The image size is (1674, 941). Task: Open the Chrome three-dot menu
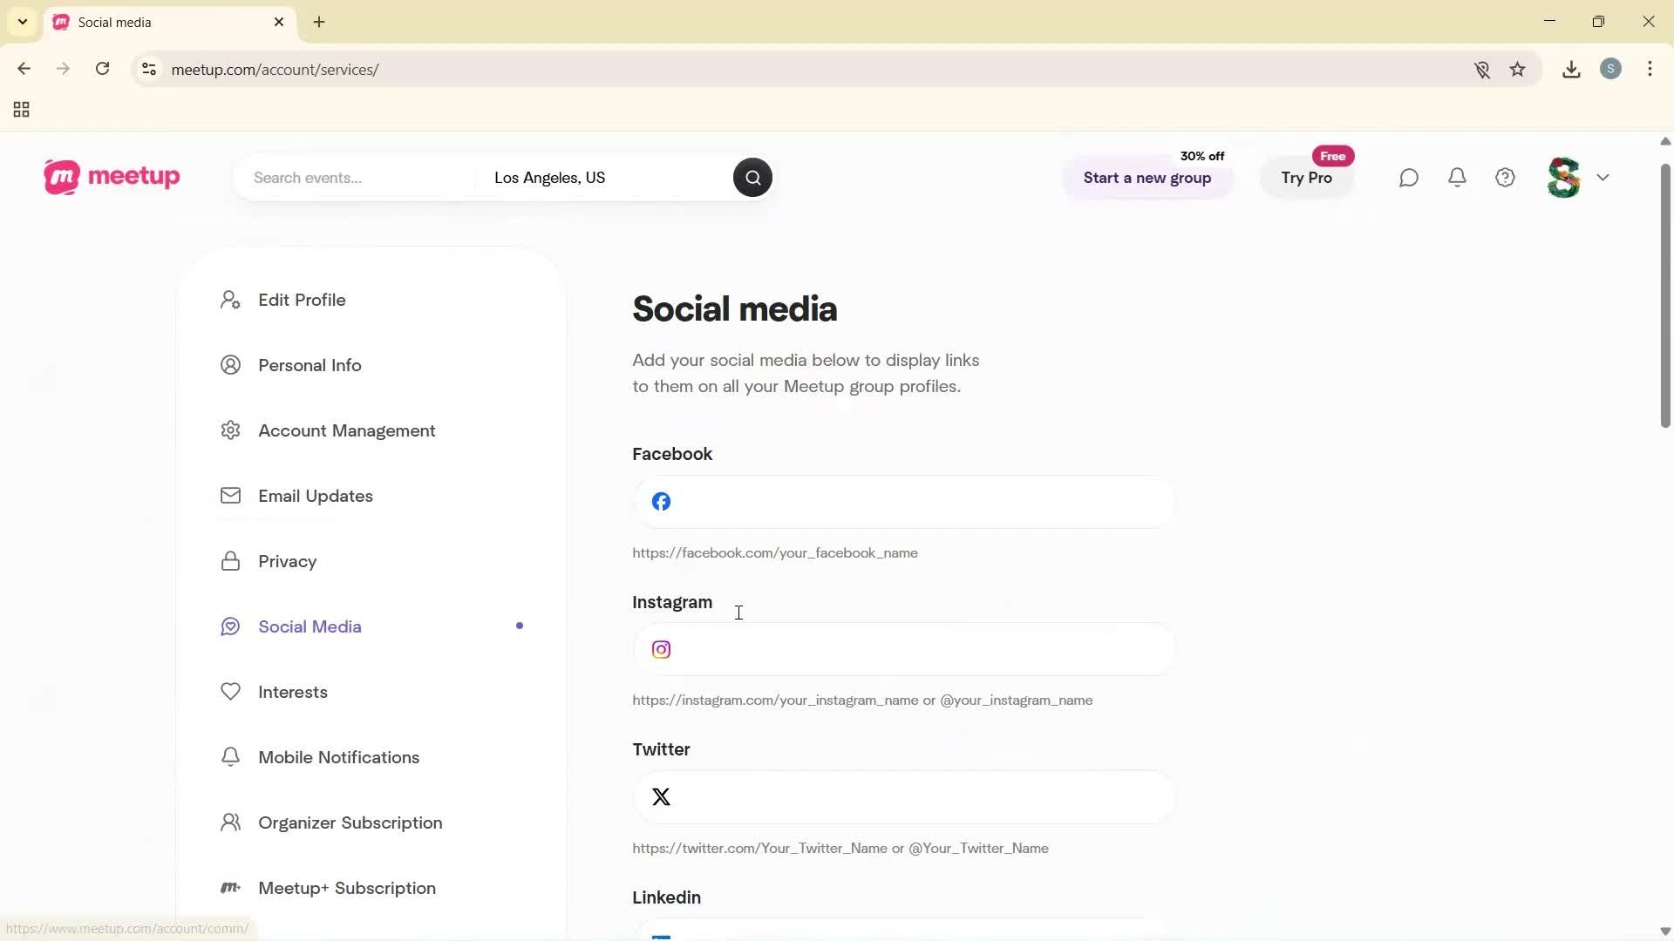[1650, 69]
